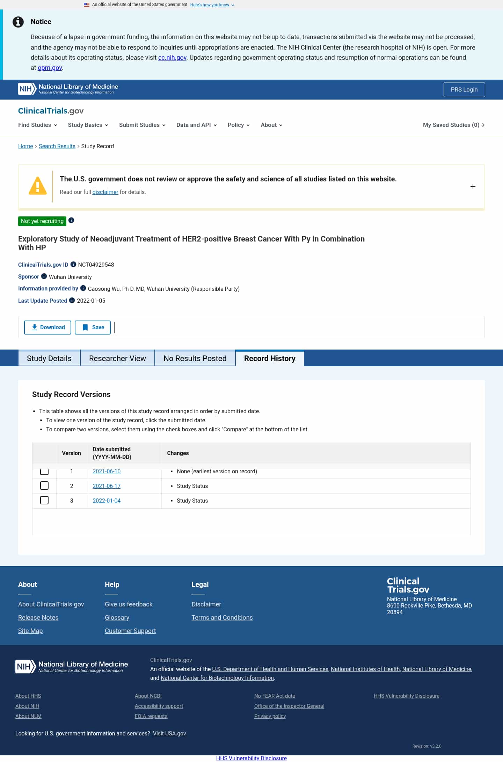Open the About dropdown menu
Viewport: 503px width, 762px height.
point(271,125)
